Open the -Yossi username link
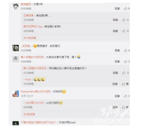This screenshot has height=126, width=144. tap(27, 79)
